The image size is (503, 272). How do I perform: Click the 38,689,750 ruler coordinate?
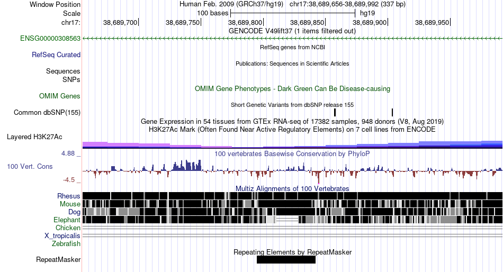[183, 22]
